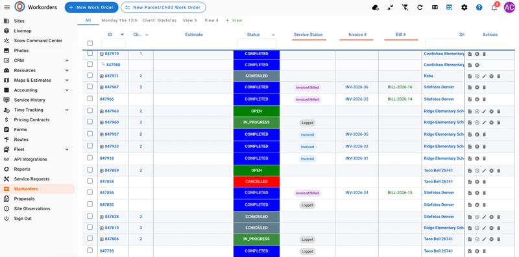The image size is (519, 257).
Task: Select checkbox for work order 847979
Action: click(90, 53)
